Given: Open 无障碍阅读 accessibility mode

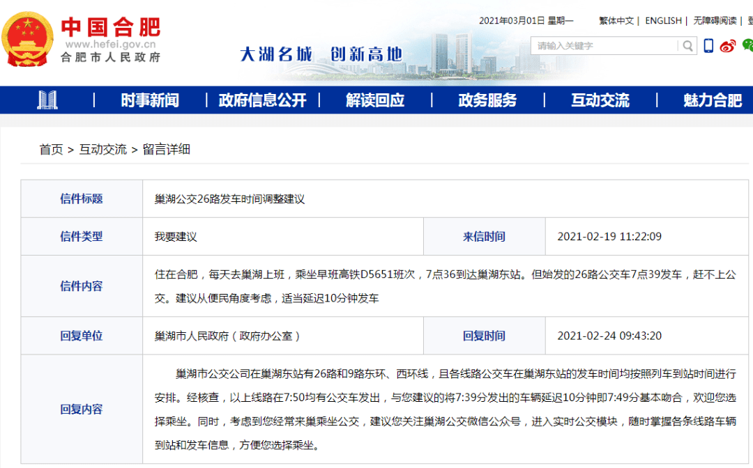Looking at the screenshot, I should coord(715,21).
